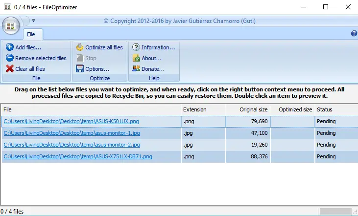Viewport: 358px width, 216px height.
Task: Click Optimize all files label
Action: 104,47
